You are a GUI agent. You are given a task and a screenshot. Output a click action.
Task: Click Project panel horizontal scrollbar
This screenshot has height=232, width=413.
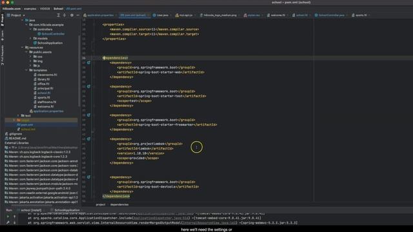pyautogui.click(x=32, y=205)
